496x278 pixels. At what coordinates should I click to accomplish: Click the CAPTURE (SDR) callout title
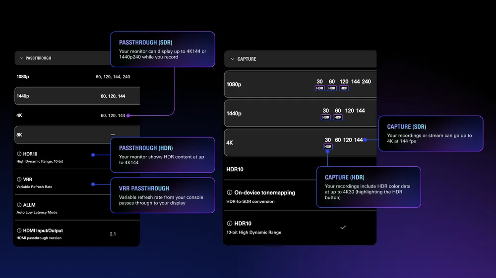[407, 127]
